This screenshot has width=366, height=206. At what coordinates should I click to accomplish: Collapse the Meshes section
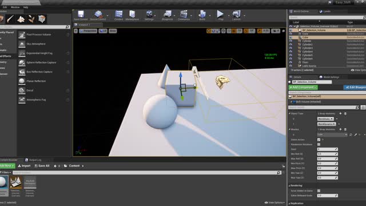pyautogui.click(x=290, y=129)
